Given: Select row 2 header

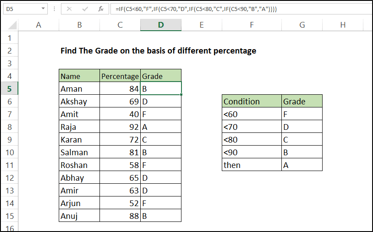Looking at the screenshot, I should point(10,50).
